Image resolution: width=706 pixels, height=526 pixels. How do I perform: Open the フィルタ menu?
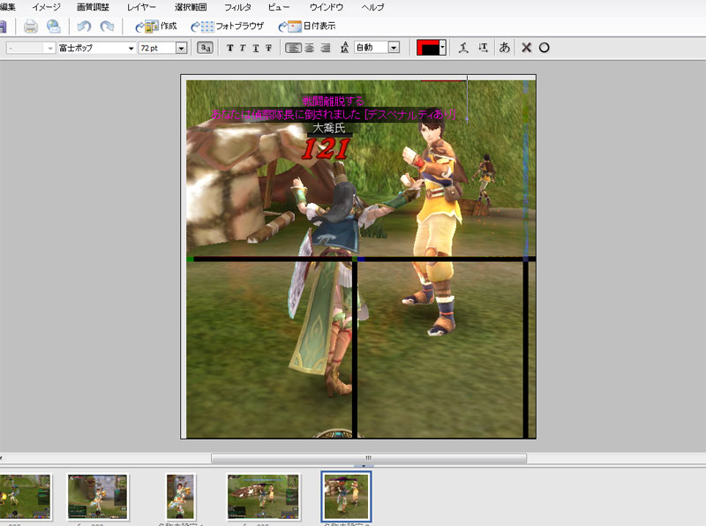pos(237,7)
